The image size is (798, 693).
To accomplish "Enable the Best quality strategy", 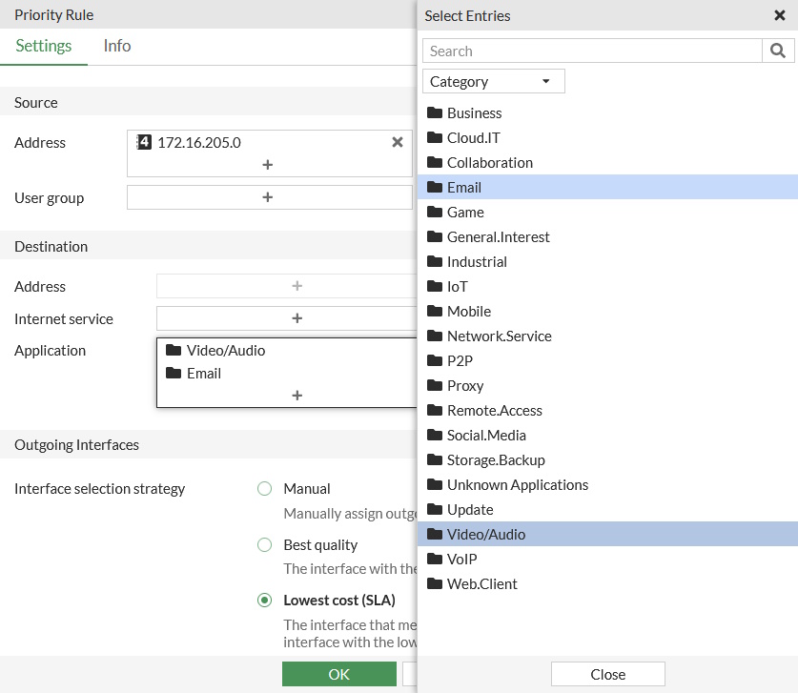I will pyautogui.click(x=262, y=544).
